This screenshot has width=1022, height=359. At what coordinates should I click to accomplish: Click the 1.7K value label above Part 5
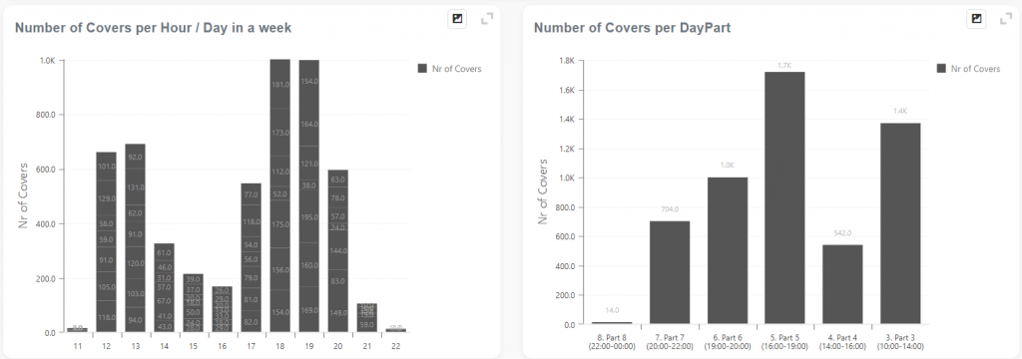784,65
